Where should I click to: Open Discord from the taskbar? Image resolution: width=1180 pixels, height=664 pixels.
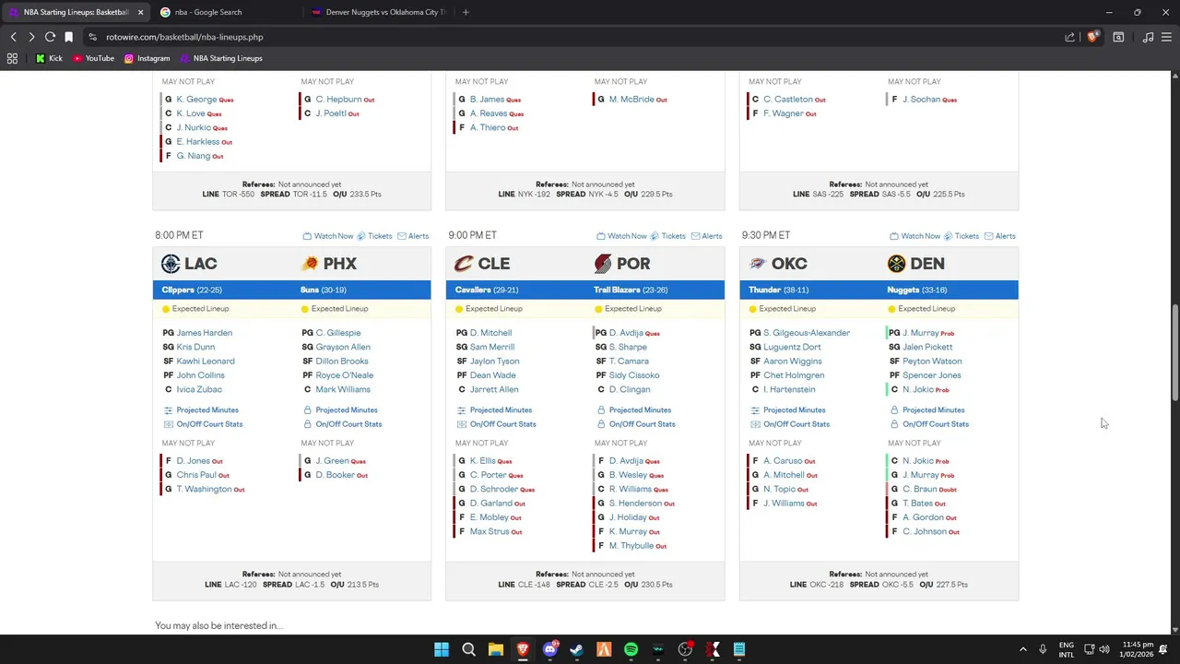(x=550, y=649)
